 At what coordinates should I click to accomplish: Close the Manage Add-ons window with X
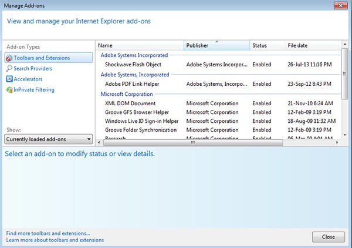point(340,5)
